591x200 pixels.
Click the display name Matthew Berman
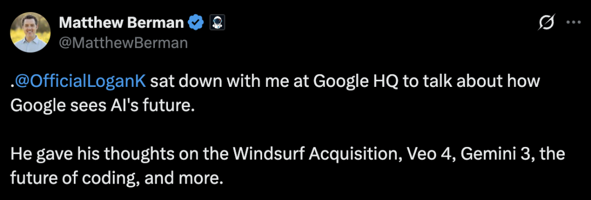coord(121,23)
